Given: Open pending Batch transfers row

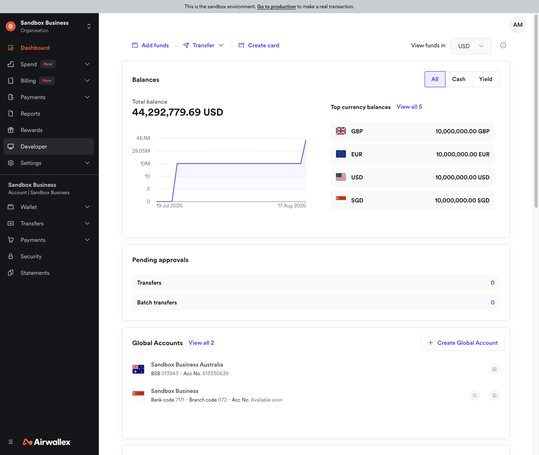Looking at the screenshot, I should (x=316, y=302).
